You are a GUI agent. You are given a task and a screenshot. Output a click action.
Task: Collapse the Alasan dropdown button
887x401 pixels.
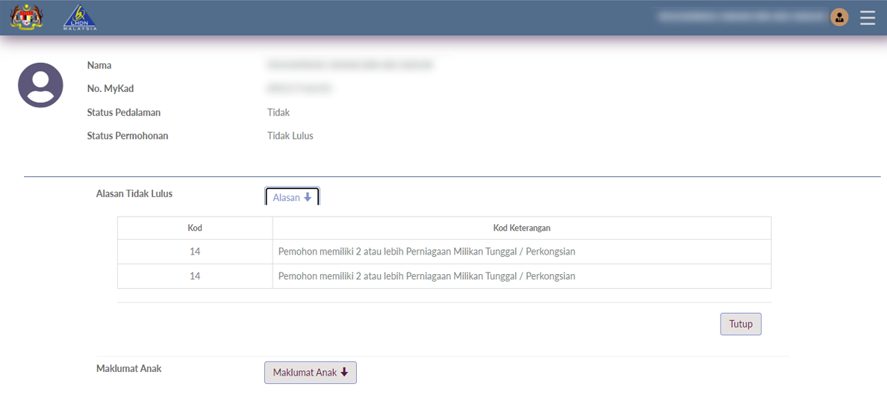point(292,197)
